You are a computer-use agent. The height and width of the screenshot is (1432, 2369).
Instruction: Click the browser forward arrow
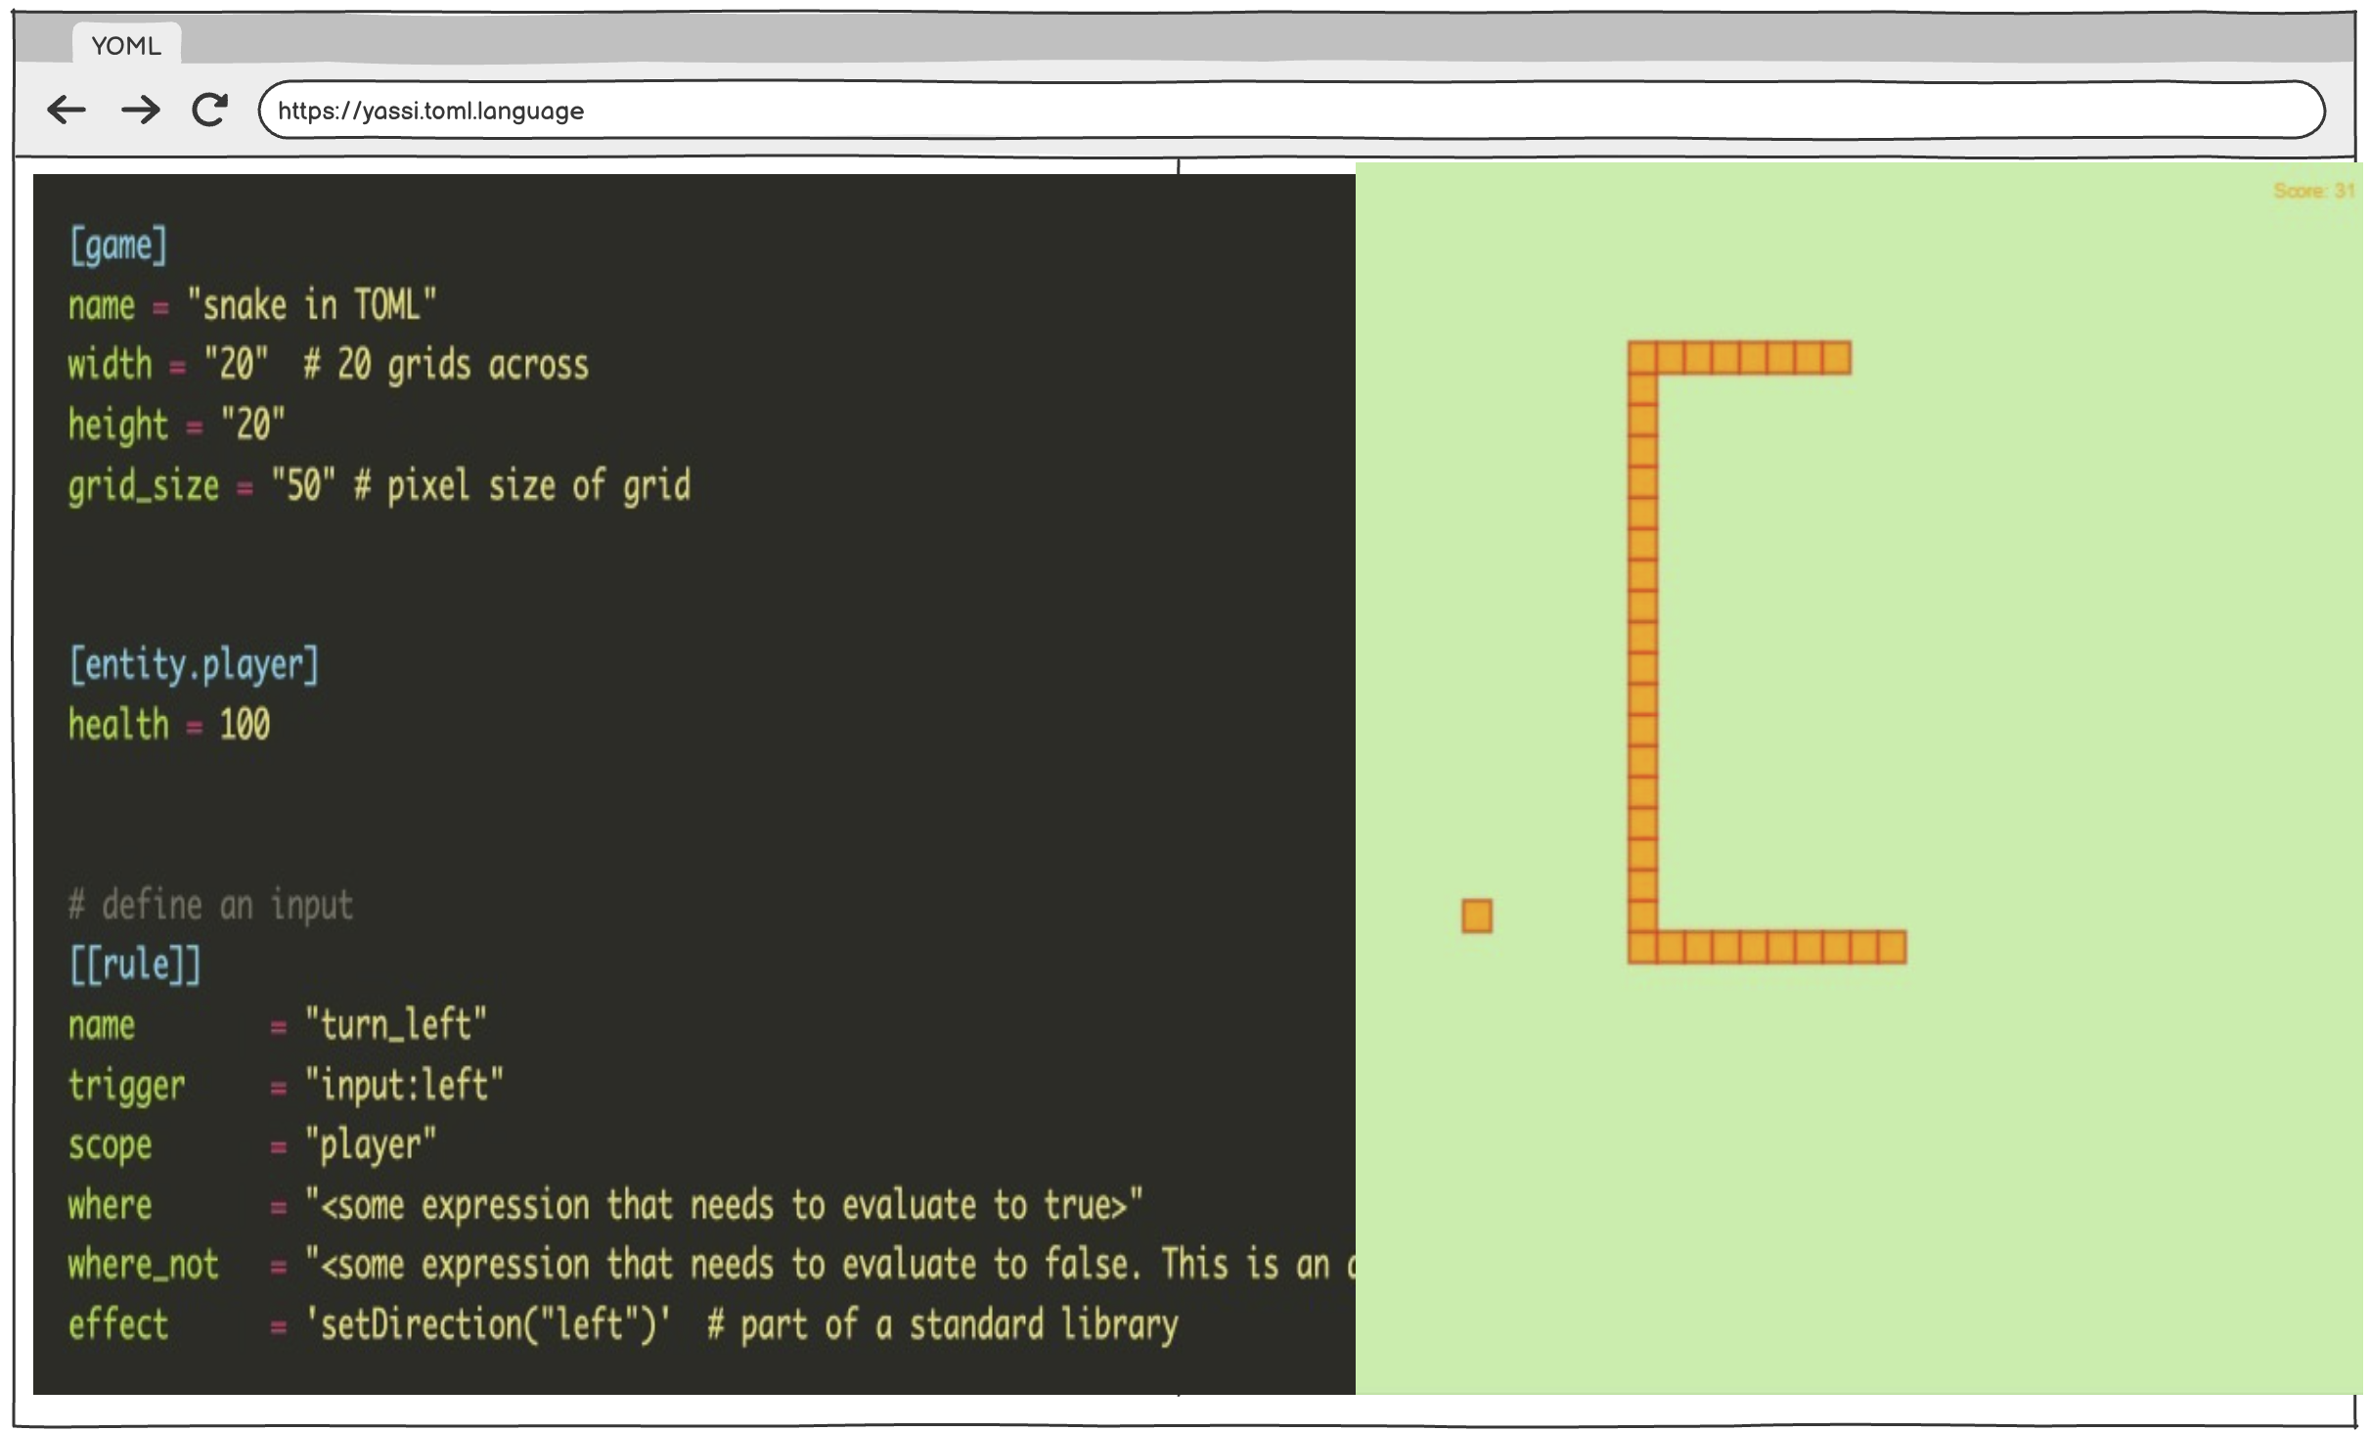coord(140,110)
